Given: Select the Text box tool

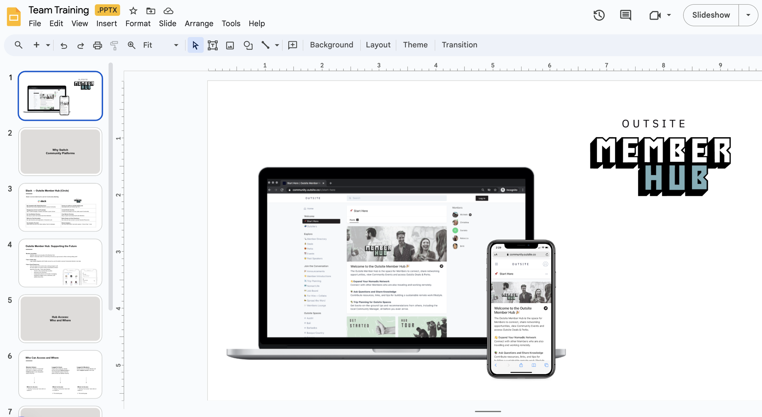Looking at the screenshot, I should pyautogui.click(x=212, y=45).
